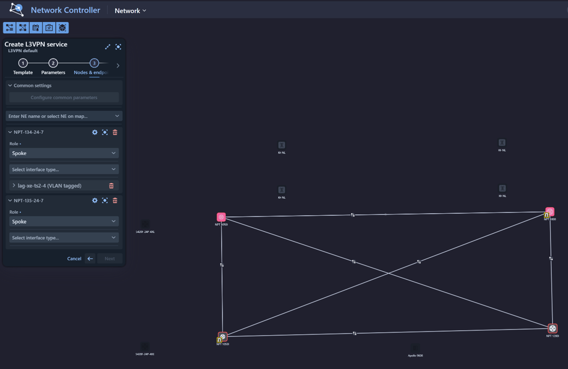Cancel the L3VPN service creation
The height and width of the screenshot is (369, 568).
point(74,259)
